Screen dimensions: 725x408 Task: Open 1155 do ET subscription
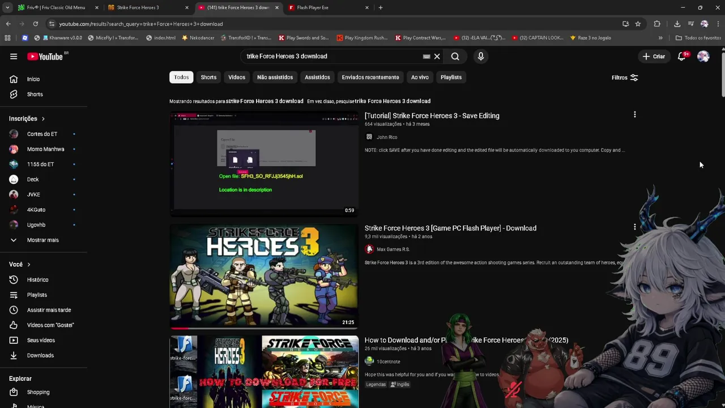44,164
